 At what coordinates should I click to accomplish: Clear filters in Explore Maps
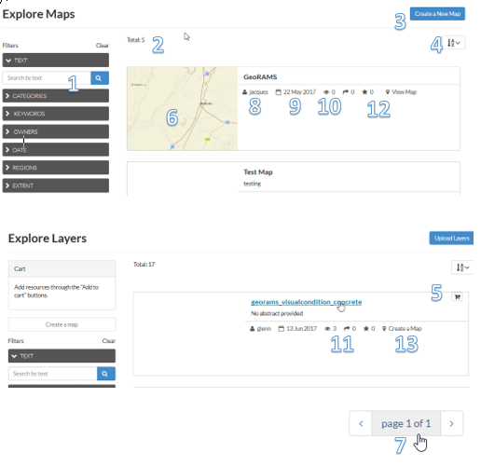coord(103,46)
